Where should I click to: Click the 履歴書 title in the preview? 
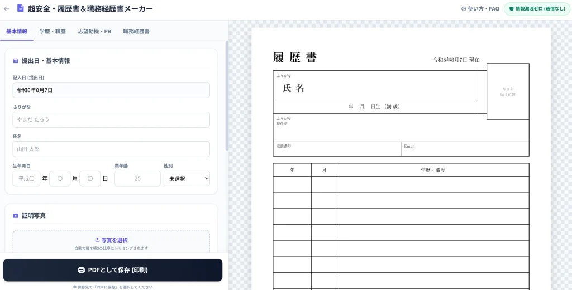click(295, 57)
